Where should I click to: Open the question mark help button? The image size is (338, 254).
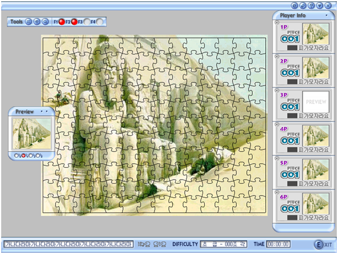pyautogui.click(x=311, y=5)
